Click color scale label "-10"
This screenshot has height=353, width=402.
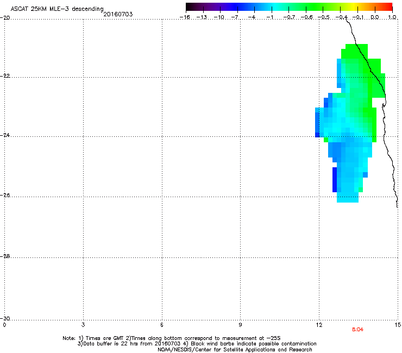point(219,17)
